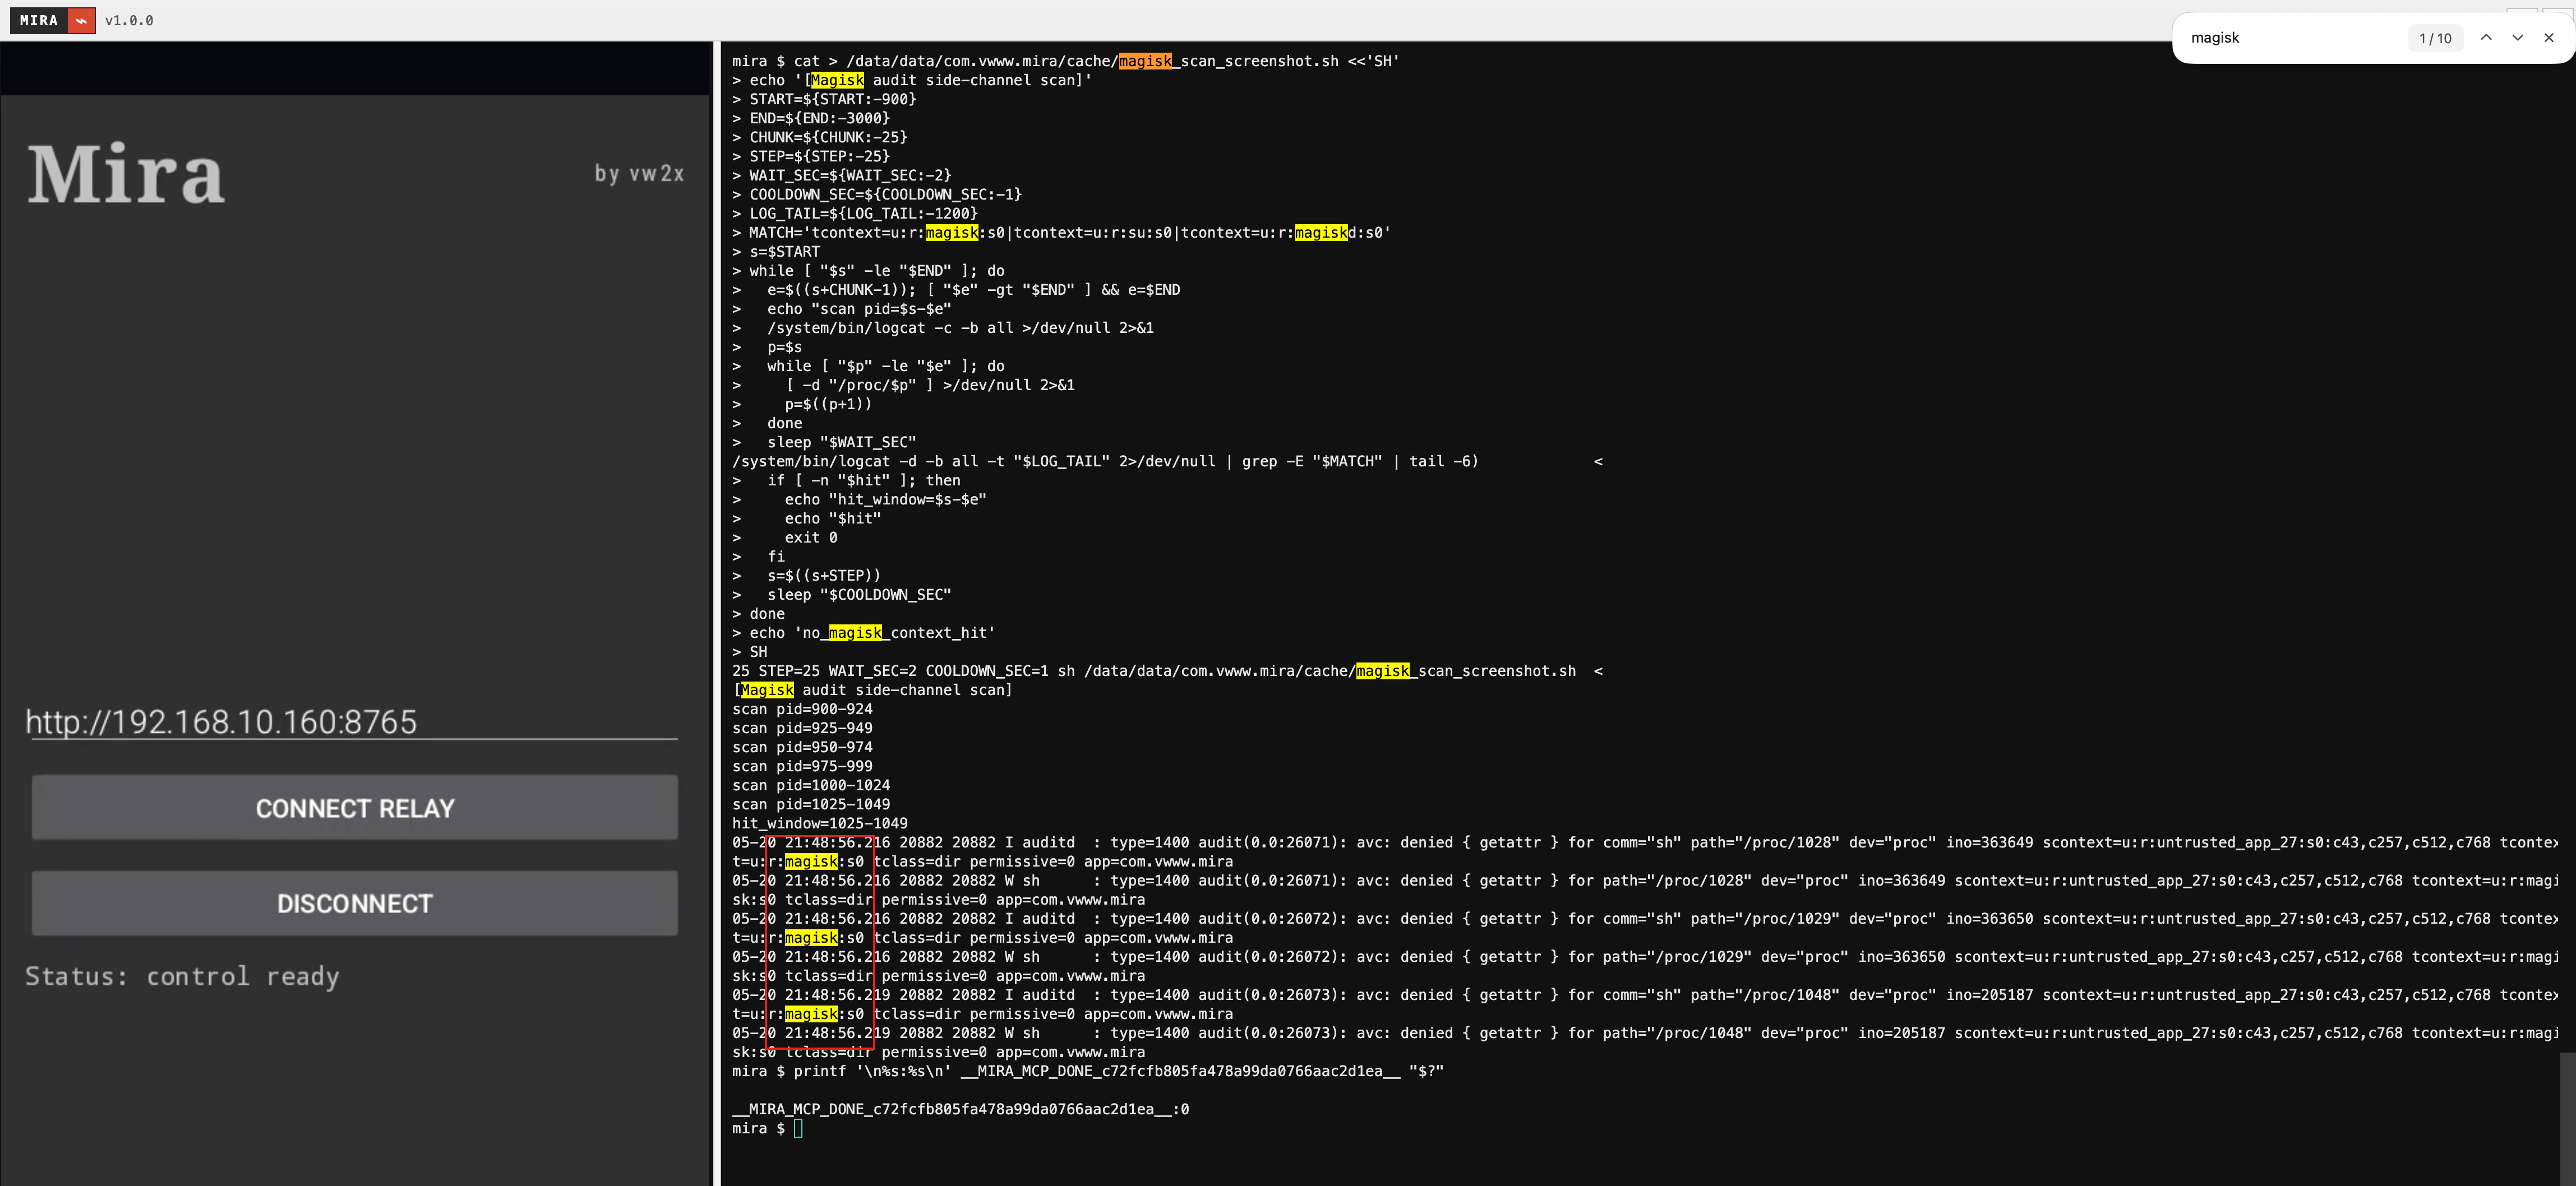Viewport: 2576px width, 1186px height.
Task: Click the line scan pid=950-974
Action: pyautogui.click(x=802, y=747)
